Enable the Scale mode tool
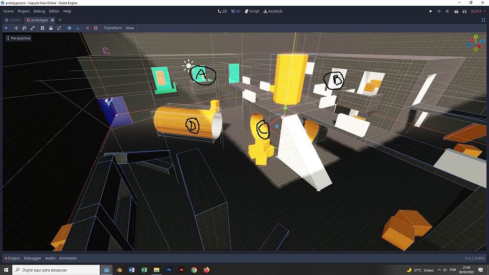The height and width of the screenshot is (275, 489). (32, 28)
